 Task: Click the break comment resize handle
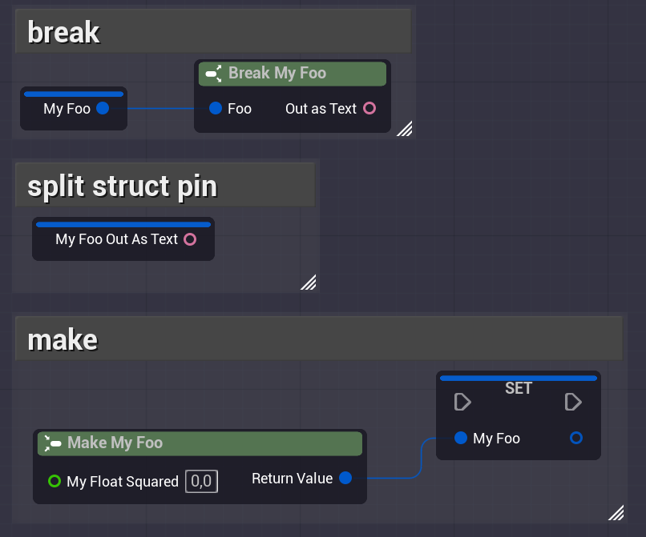coord(405,128)
